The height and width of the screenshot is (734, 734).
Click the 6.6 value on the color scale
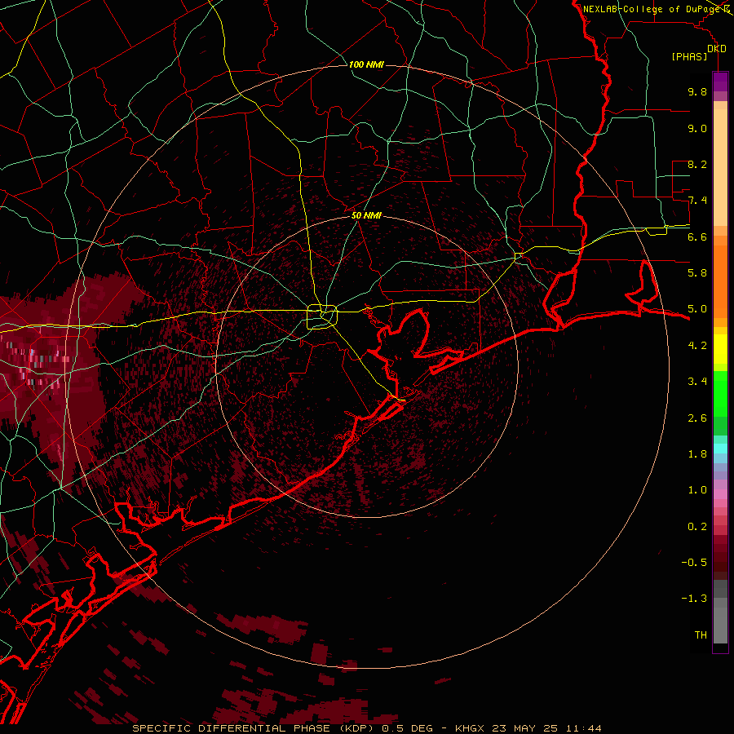tap(697, 237)
